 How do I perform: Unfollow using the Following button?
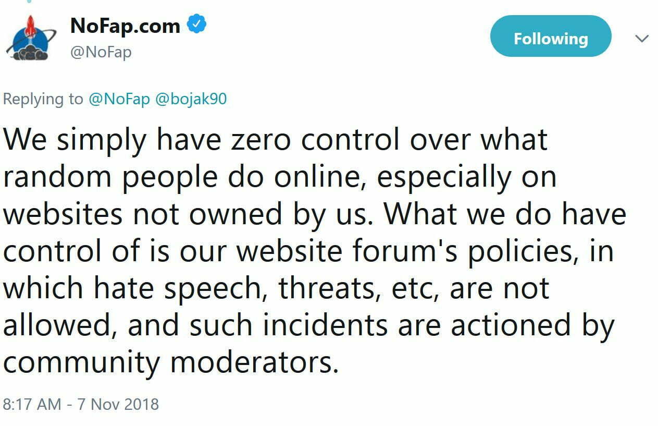(x=550, y=39)
